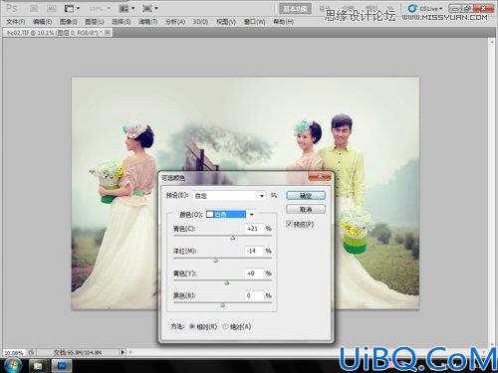Open the 窗口(W) menu

pos(255,22)
